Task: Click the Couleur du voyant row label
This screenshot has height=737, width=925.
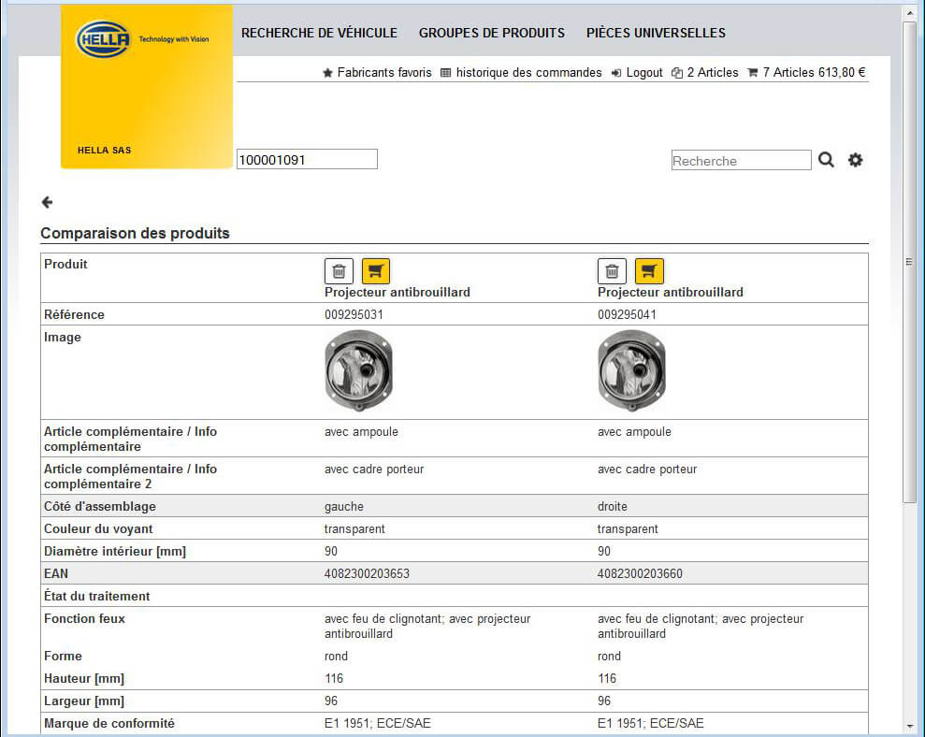Action: point(98,528)
